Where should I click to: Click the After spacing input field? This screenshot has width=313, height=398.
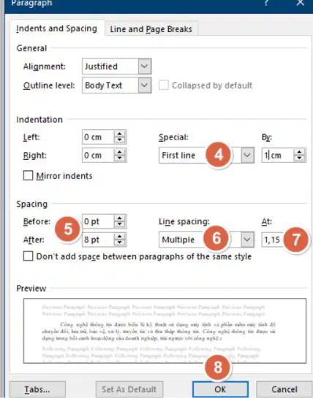click(98, 240)
